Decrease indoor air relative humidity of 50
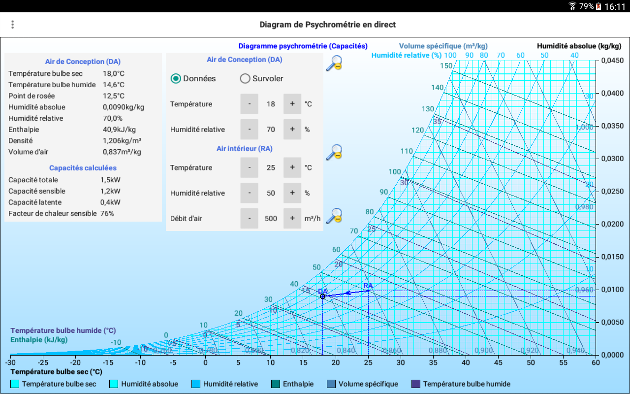The image size is (630, 394). pyautogui.click(x=250, y=193)
